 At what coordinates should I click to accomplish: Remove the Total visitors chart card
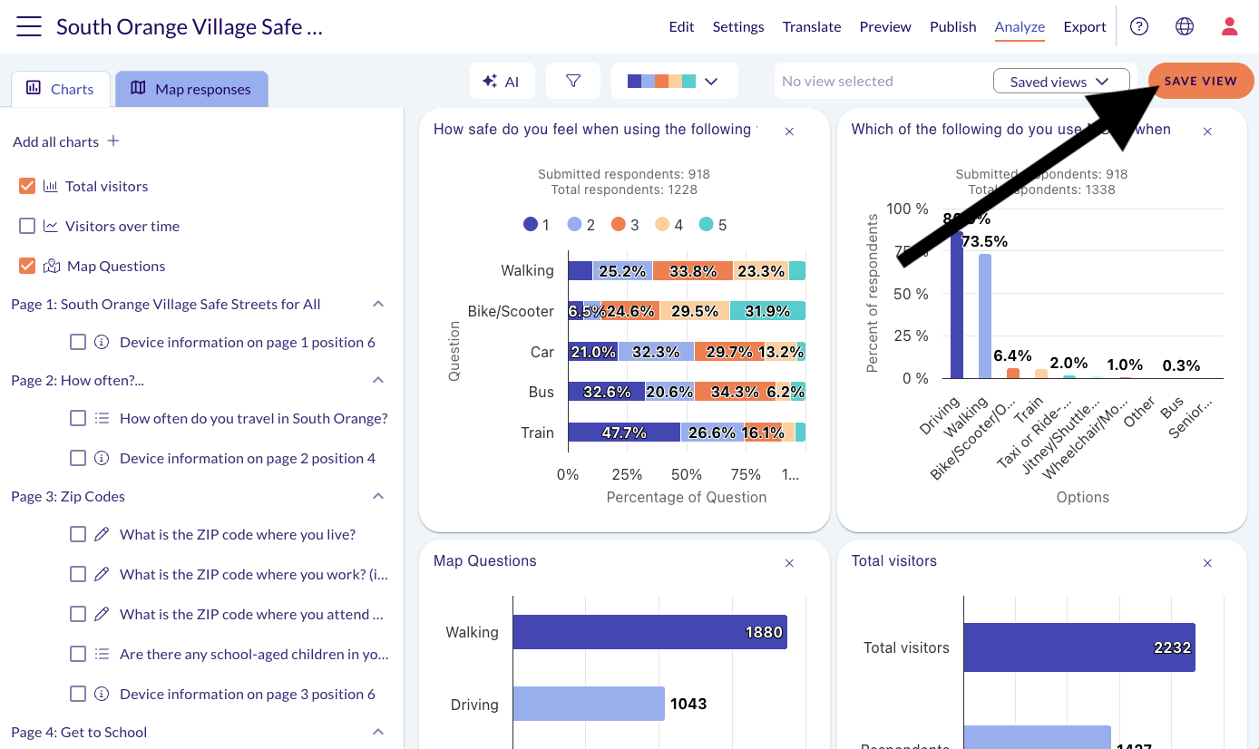coord(1207,563)
